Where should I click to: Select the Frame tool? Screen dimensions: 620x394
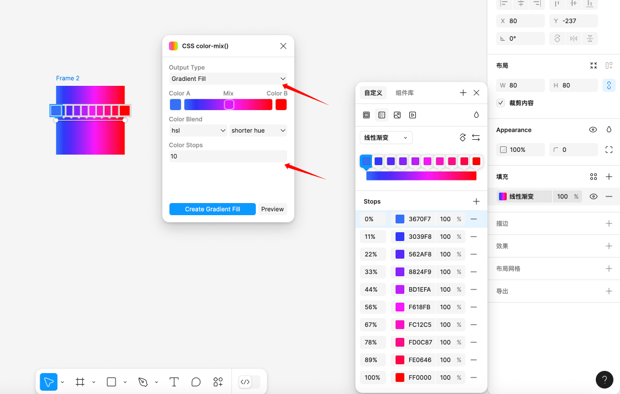(80, 381)
